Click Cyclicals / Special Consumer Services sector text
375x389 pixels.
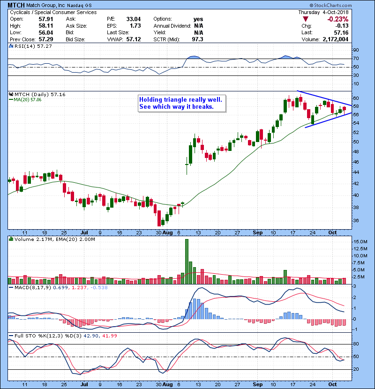[53, 12]
